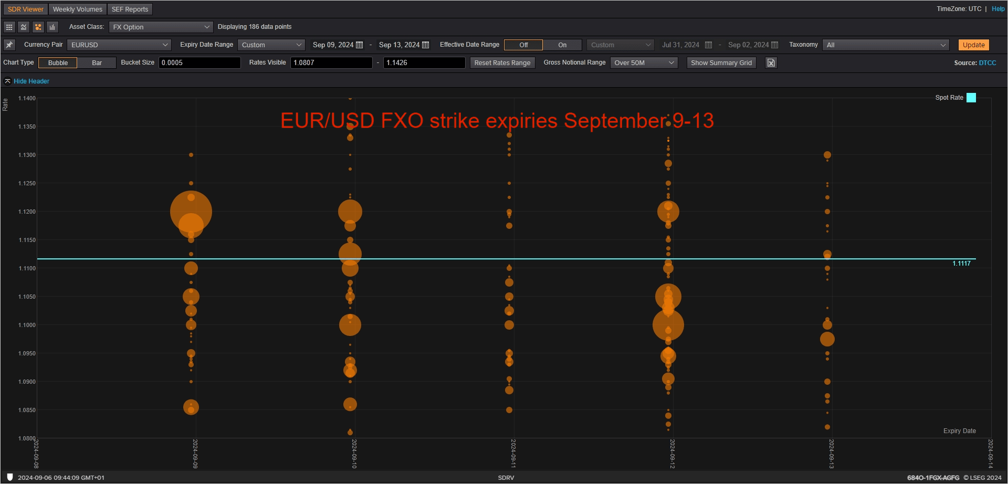Open calendar for Sep 13, 2024 expiry end
Image resolution: width=1008 pixels, height=484 pixels.
pos(426,45)
